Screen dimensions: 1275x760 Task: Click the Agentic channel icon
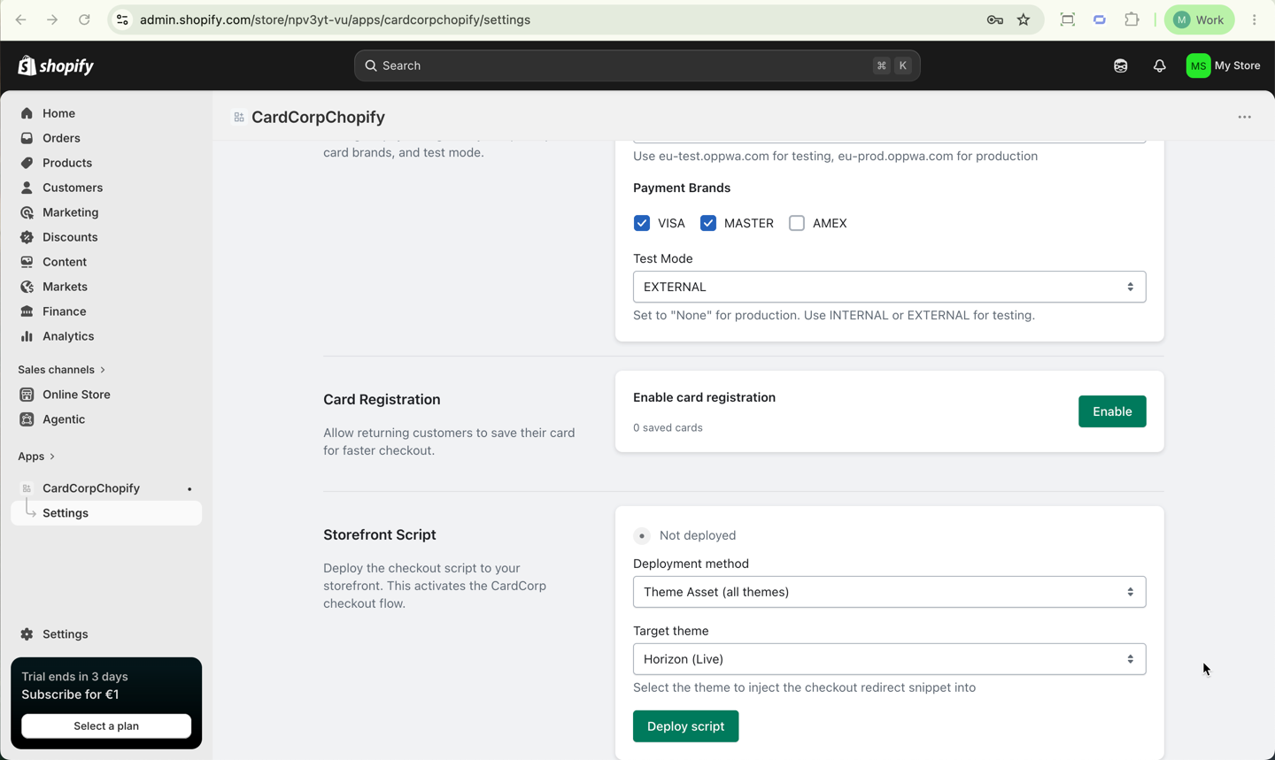[x=27, y=419]
